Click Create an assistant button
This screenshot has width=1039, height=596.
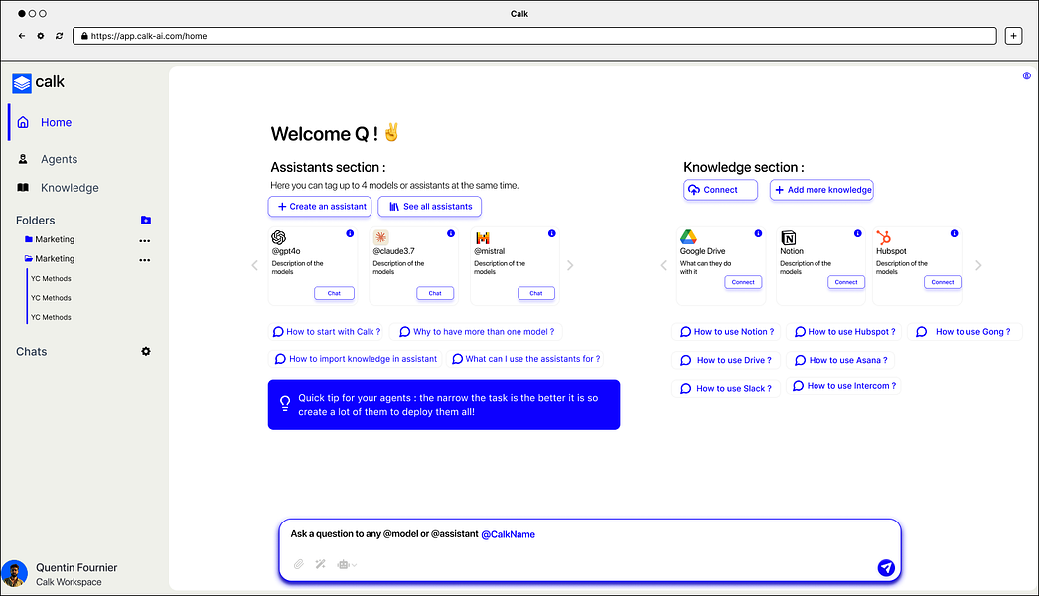tap(320, 207)
